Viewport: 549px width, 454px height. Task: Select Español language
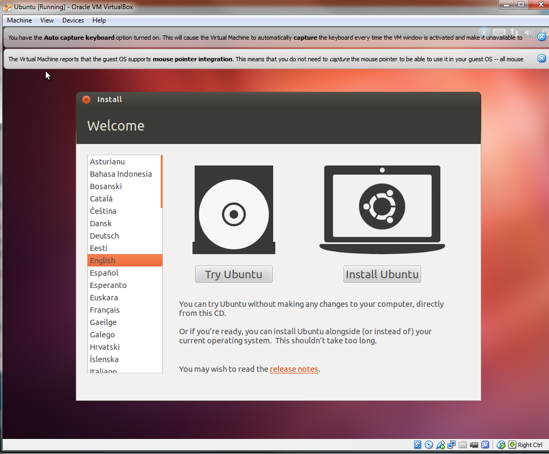coord(124,273)
